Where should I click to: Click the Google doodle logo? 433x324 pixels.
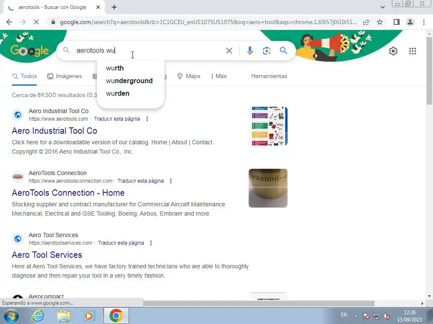click(x=30, y=51)
